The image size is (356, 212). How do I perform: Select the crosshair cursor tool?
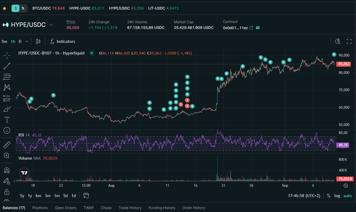click(7, 55)
